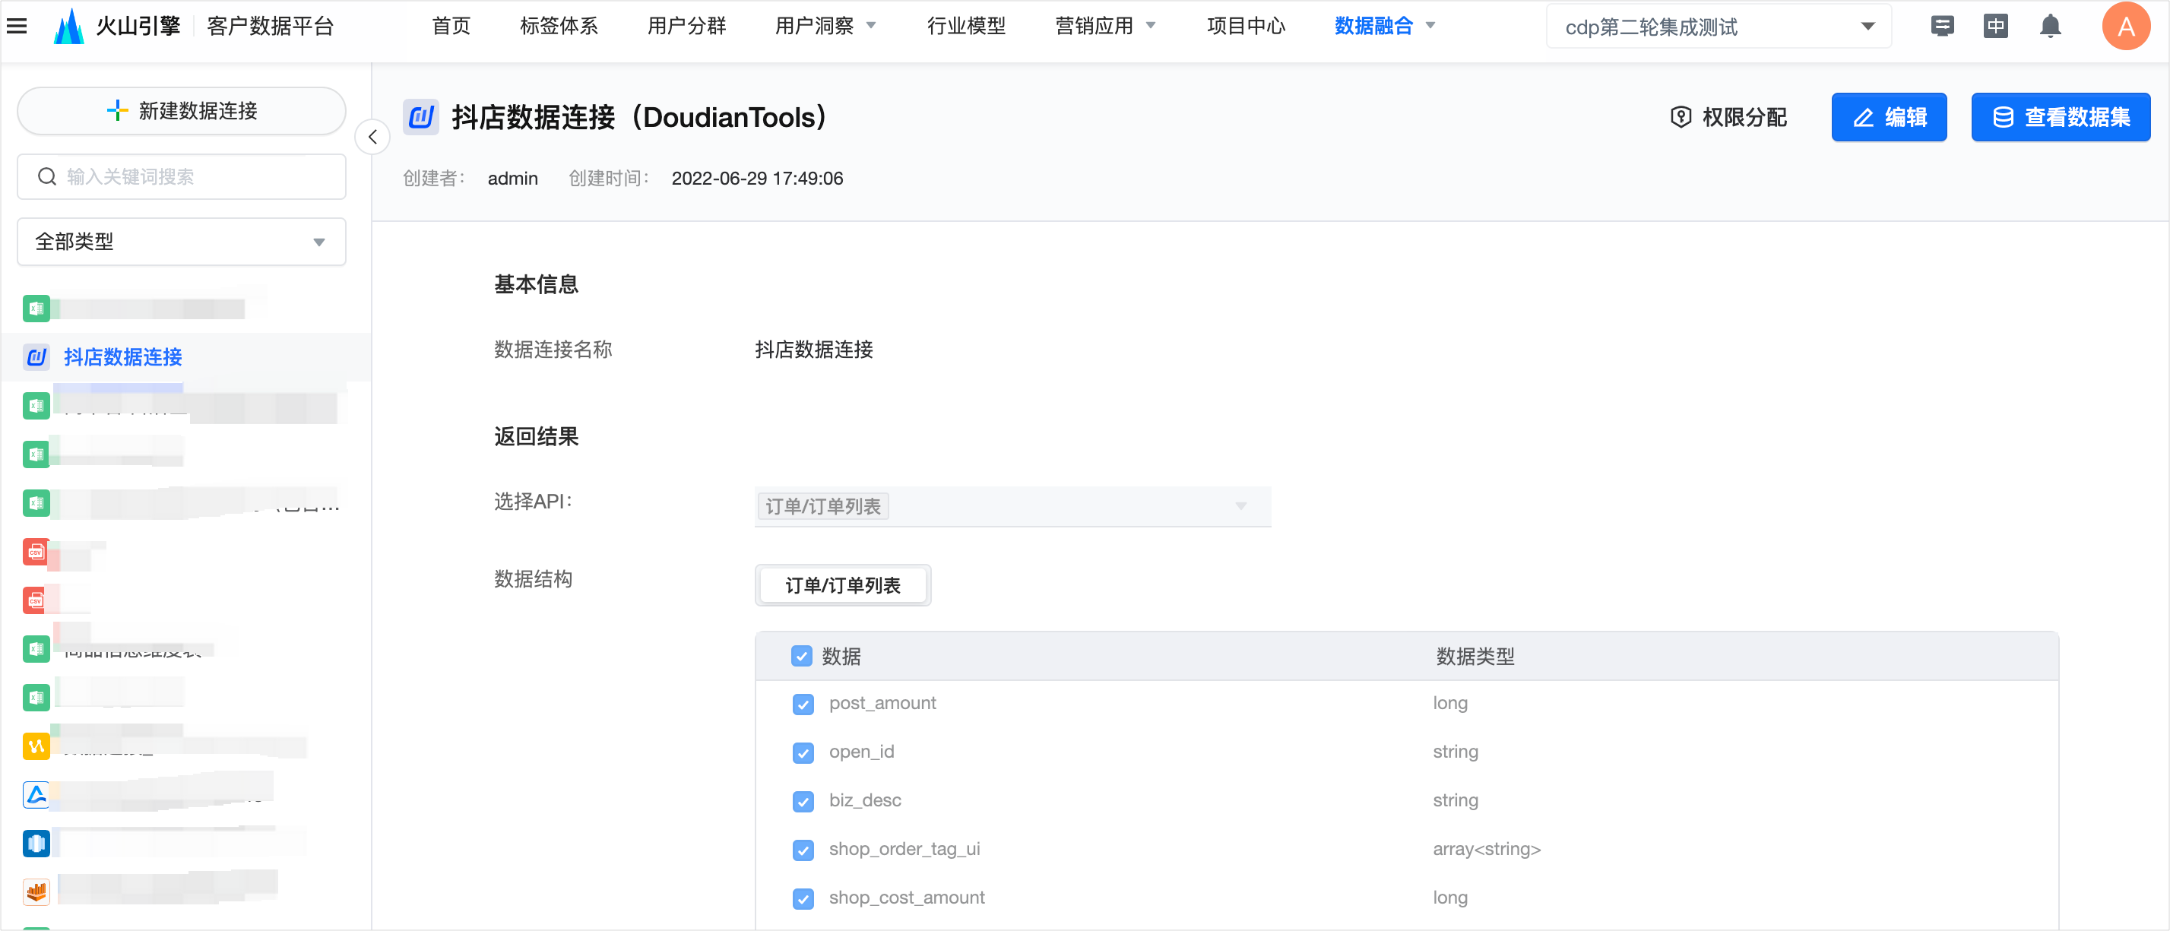Open the 标签体系 menu item
This screenshot has width=2170, height=931.
click(x=559, y=26)
